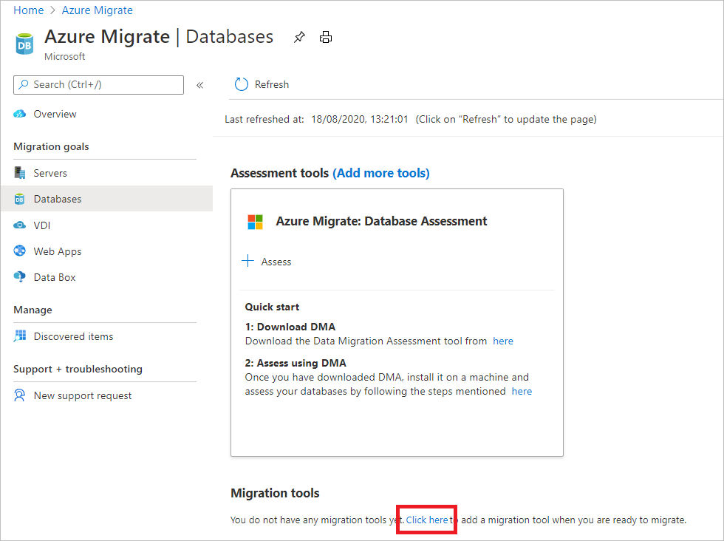Pin the Azure Migrate blade
This screenshot has height=541, width=724.
pyautogui.click(x=299, y=37)
